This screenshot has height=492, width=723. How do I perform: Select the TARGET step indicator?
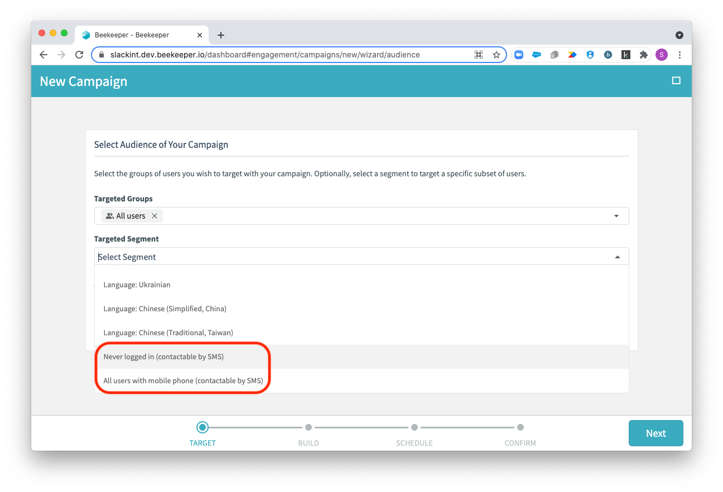tap(203, 427)
